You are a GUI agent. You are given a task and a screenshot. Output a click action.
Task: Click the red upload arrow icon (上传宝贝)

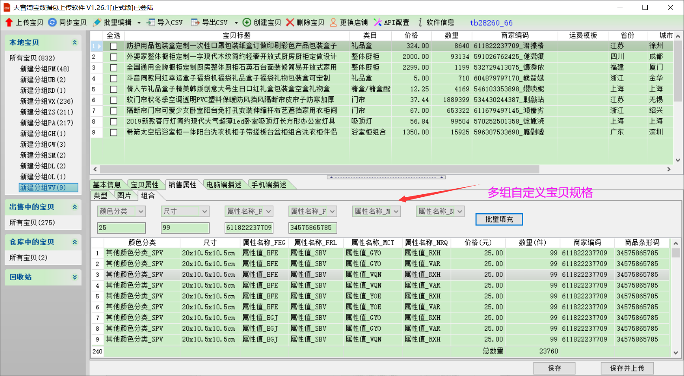point(9,22)
